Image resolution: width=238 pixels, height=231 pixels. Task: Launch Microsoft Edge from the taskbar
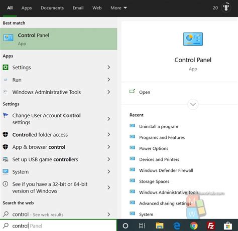[x=177, y=226]
